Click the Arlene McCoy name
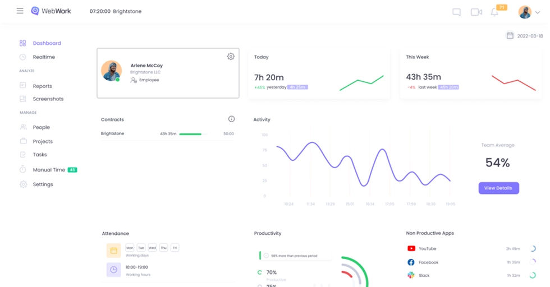Viewport: 550px width, 287px height. pyautogui.click(x=146, y=66)
